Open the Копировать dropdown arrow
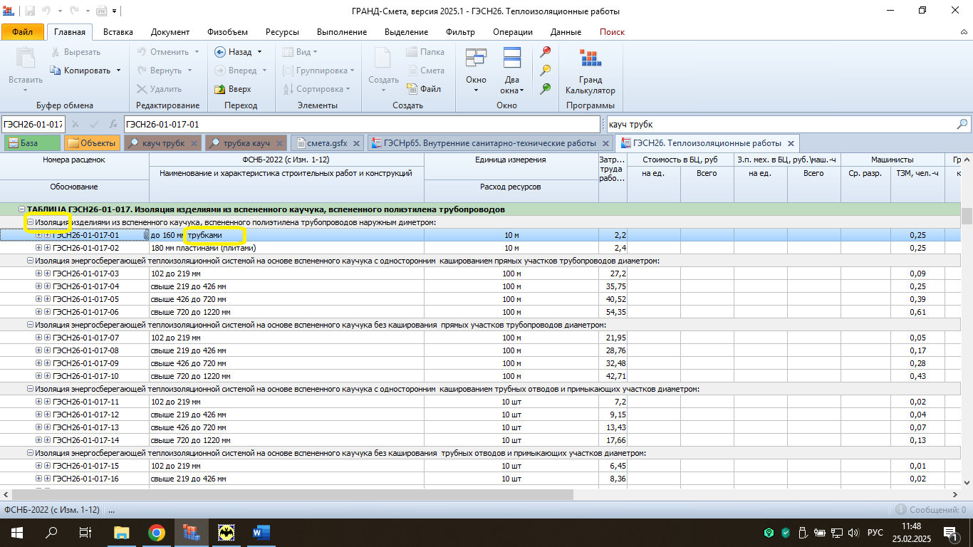The height and width of the screenshot is (547, 973). coord(119,71)
